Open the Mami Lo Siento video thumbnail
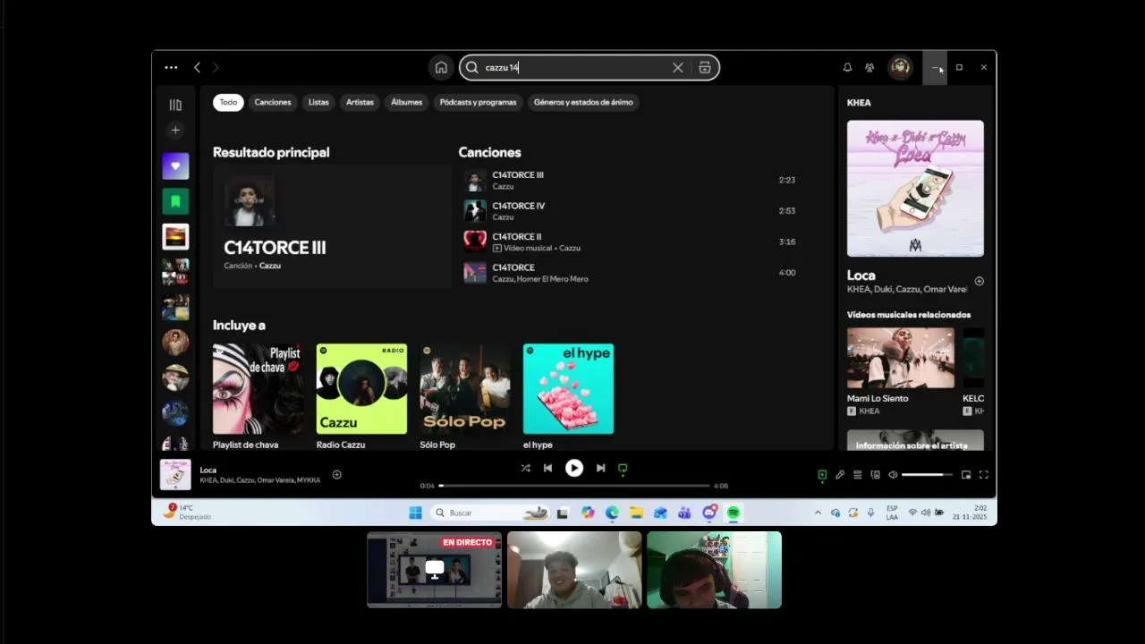Image resolution: width=1145 pixels, height=644 pixels. [x=901, y=358]
